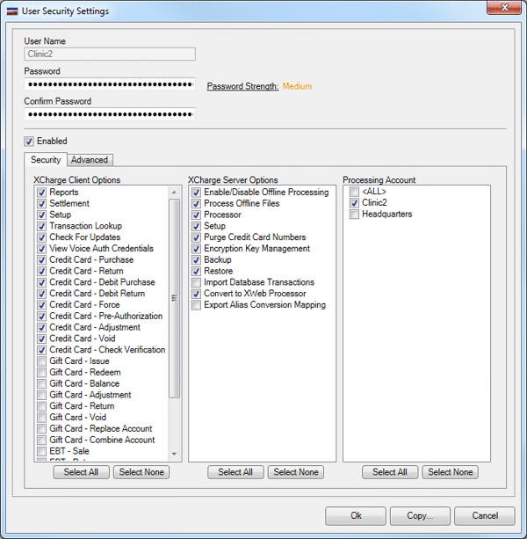Switch to the Advanced tab
This screenshot has height=539, width=527.
tap(90, 160)
